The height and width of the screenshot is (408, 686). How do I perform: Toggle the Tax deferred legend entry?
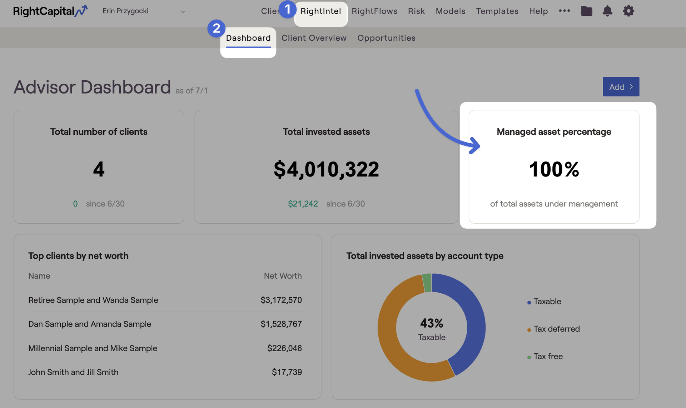tap(553, 329)
